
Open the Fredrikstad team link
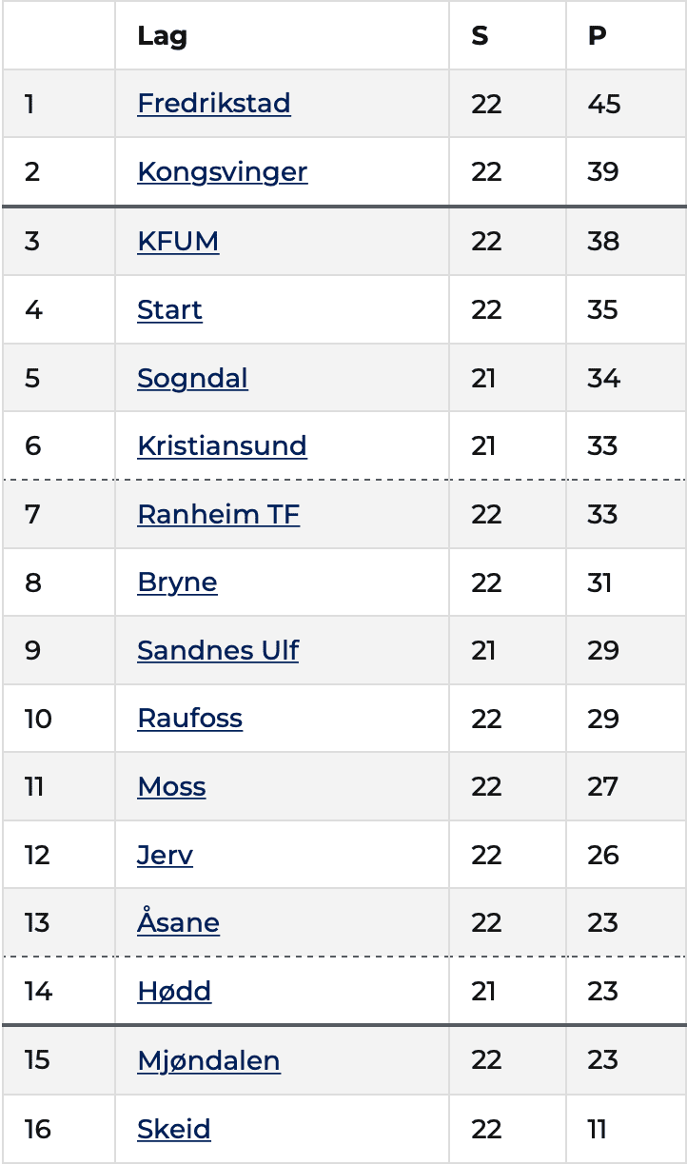tap(214, 103)
